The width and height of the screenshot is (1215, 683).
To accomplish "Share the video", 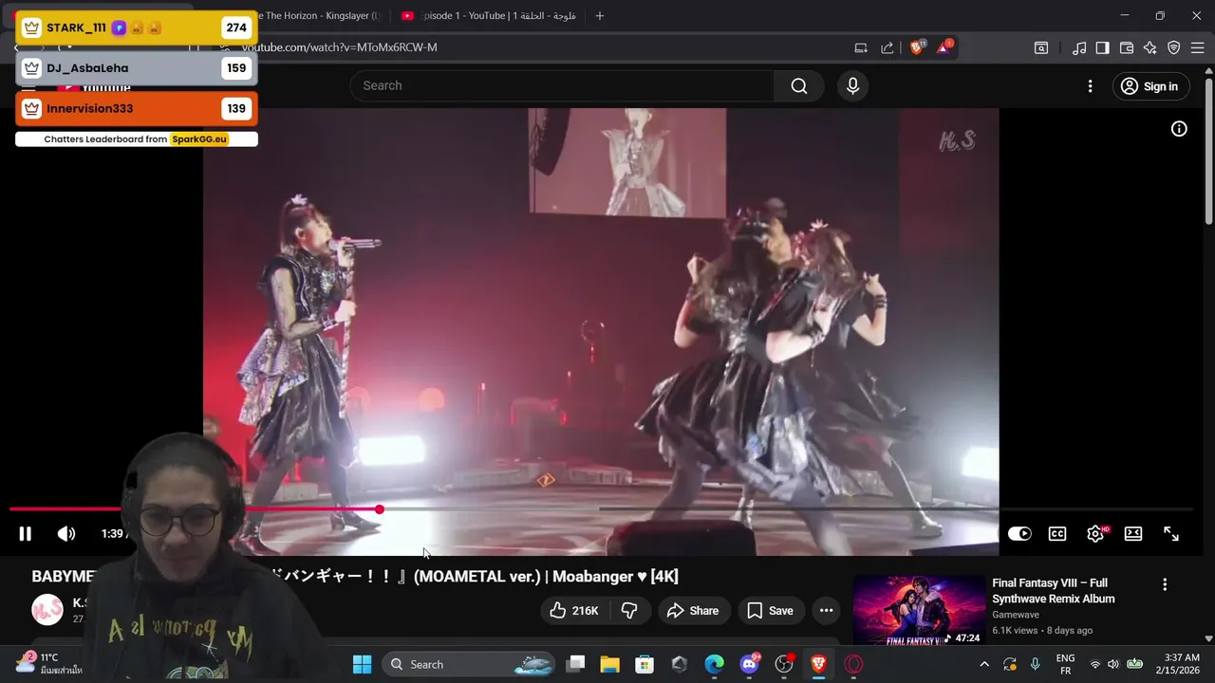I will 693,611.
